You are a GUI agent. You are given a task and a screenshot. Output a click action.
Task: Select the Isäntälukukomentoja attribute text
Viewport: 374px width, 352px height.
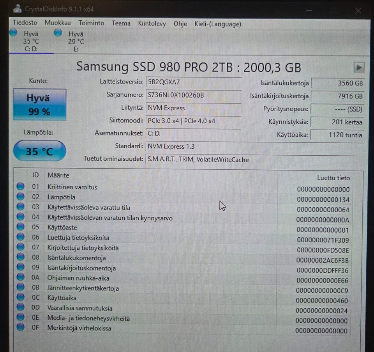(x=76, y=258)
